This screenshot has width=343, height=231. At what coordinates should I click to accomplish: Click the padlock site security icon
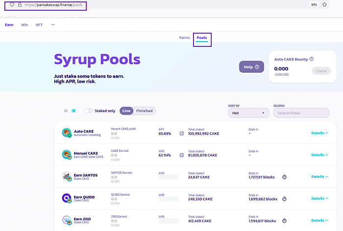(x=20, y=4)
